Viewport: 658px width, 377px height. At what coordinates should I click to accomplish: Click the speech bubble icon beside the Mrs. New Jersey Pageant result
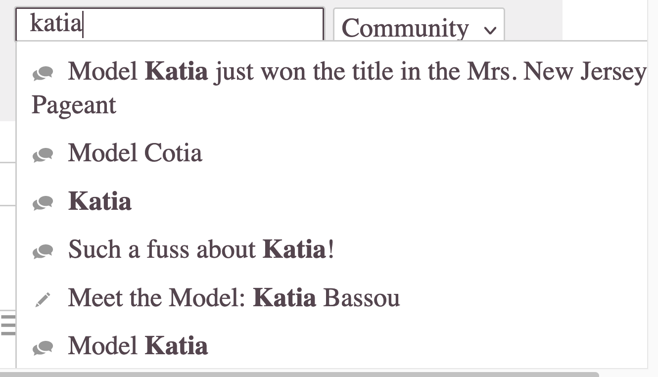tap(44, 71)
